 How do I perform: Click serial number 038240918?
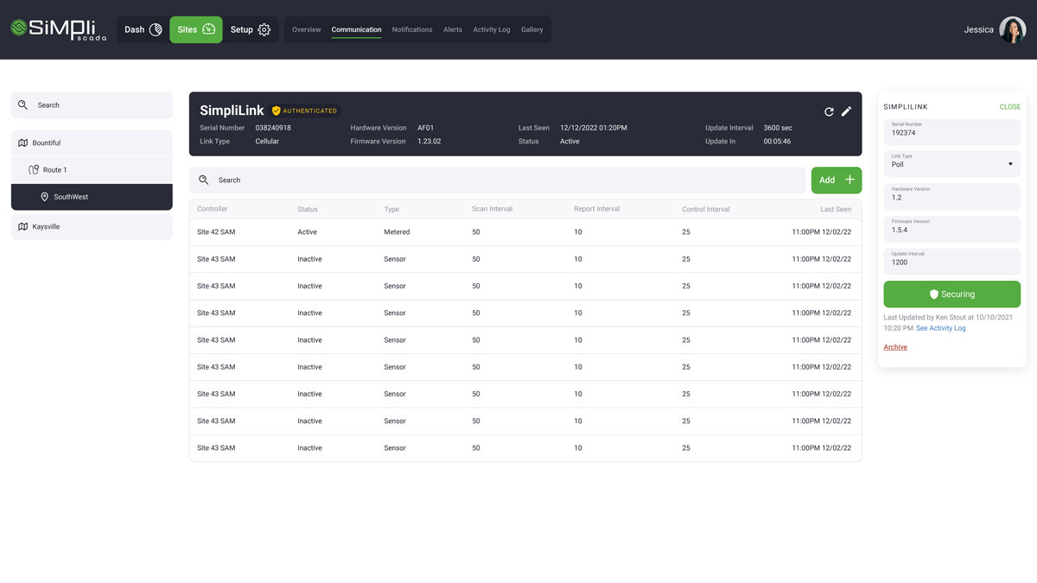click(x=273, y=128)
